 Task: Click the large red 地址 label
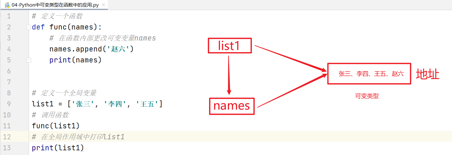point(427,74)
